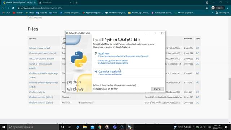This screenshot has height=130, width=231.
Task: Open Maps bookmark
Action: click(x=30, y=13)
